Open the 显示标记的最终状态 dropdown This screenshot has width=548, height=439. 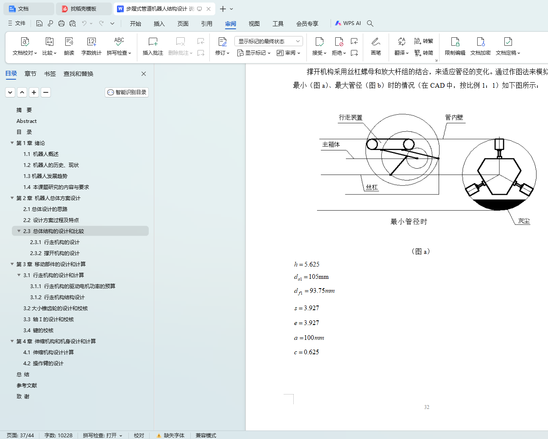269,41
